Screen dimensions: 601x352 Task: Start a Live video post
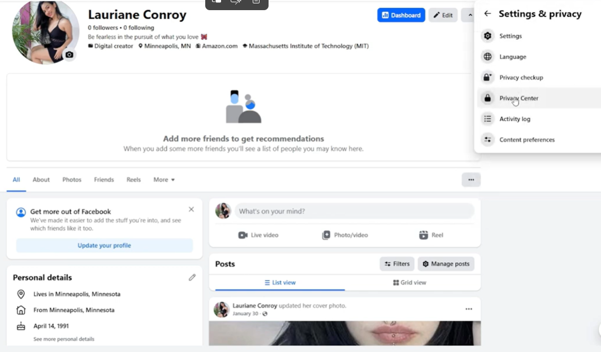[x=258, y=235]
